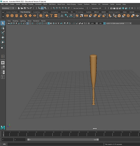Screen dimensions: 140x146
Task: Select the arrow Select tool
Action: [x=3, y=23]
